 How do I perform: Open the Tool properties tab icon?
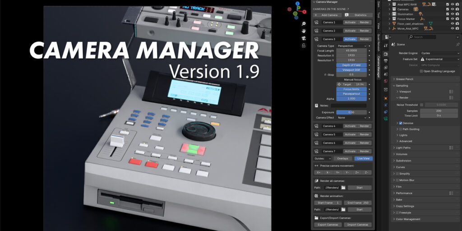[386, 46]
